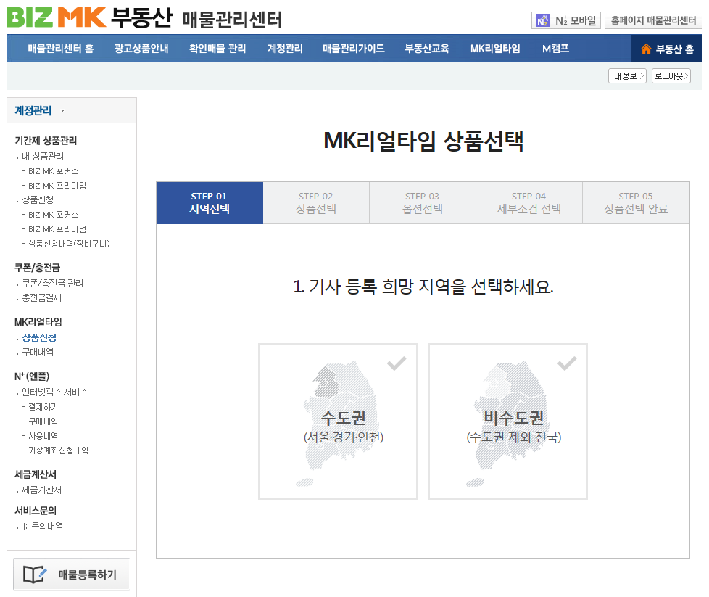Open BIZ MK 프리미엄 under 내 상품관리

[57, 186]
